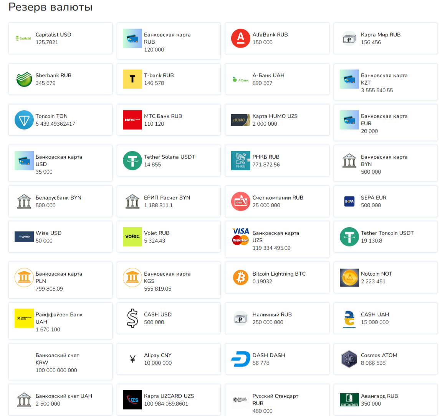Select the red МТС Банк logo
Image resolution: width=445 pixels, height=416 pixels.
point(132,120)
